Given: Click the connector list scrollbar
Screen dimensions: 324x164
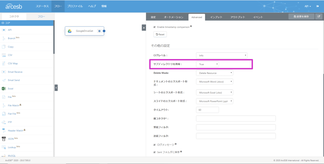Looking at the screenshot, I should tap(54, 38).
